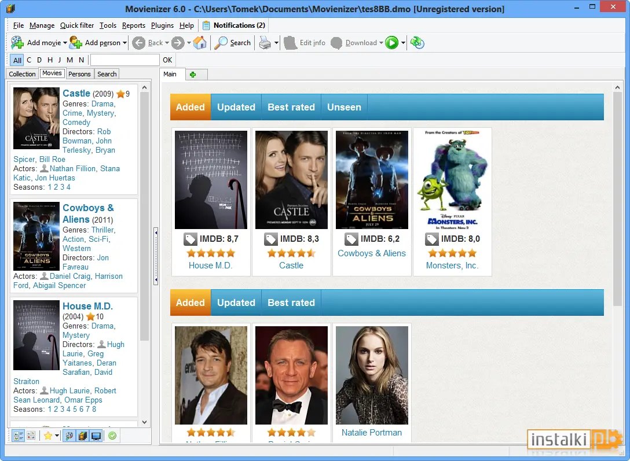
Task: Open the Tools menu
Action: [108, 25]
